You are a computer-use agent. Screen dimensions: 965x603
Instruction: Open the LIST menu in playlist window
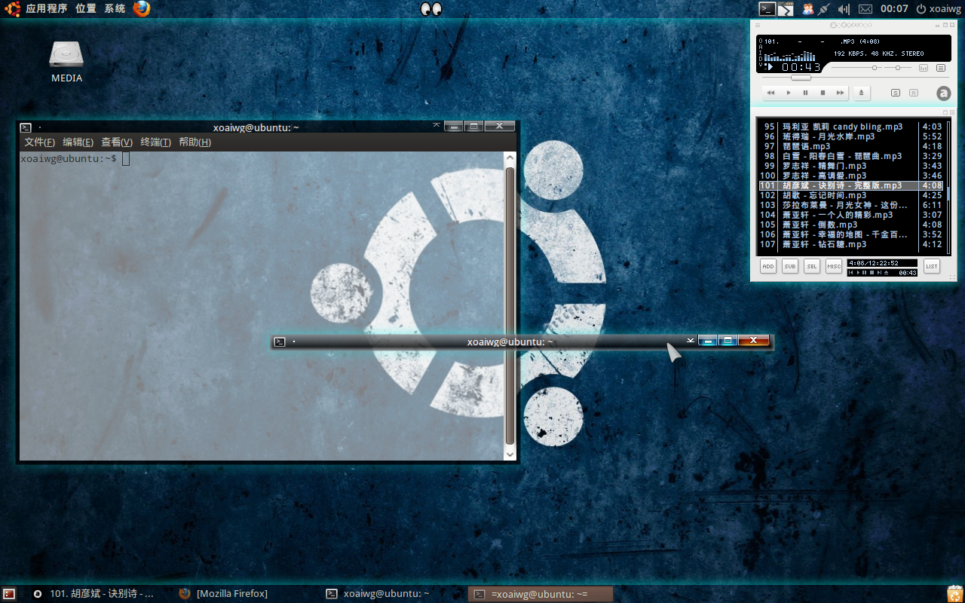tap(932, 266)
